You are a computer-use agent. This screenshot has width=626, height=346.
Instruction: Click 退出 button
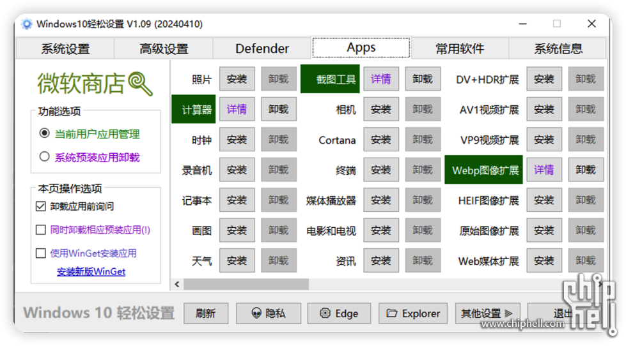pos(559,313)
